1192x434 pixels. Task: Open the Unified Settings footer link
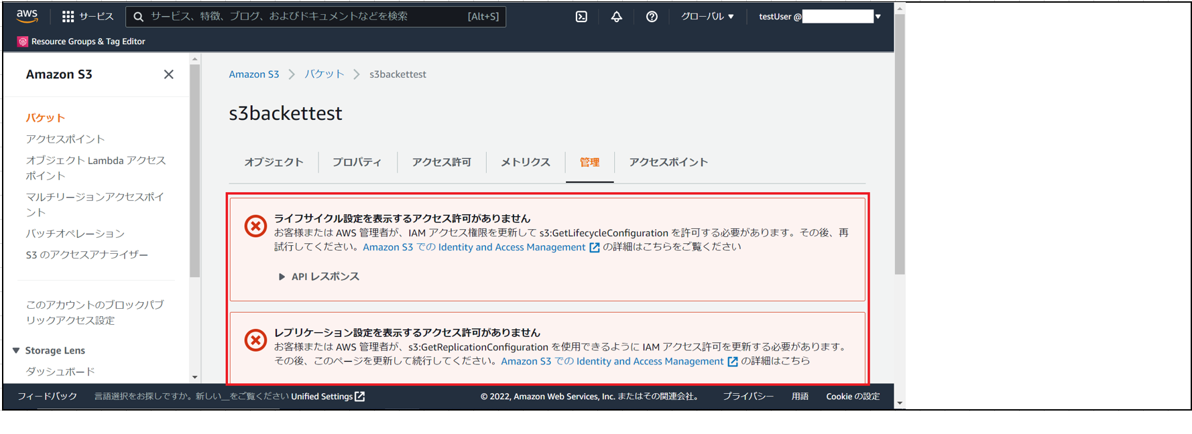pos(328,396)
